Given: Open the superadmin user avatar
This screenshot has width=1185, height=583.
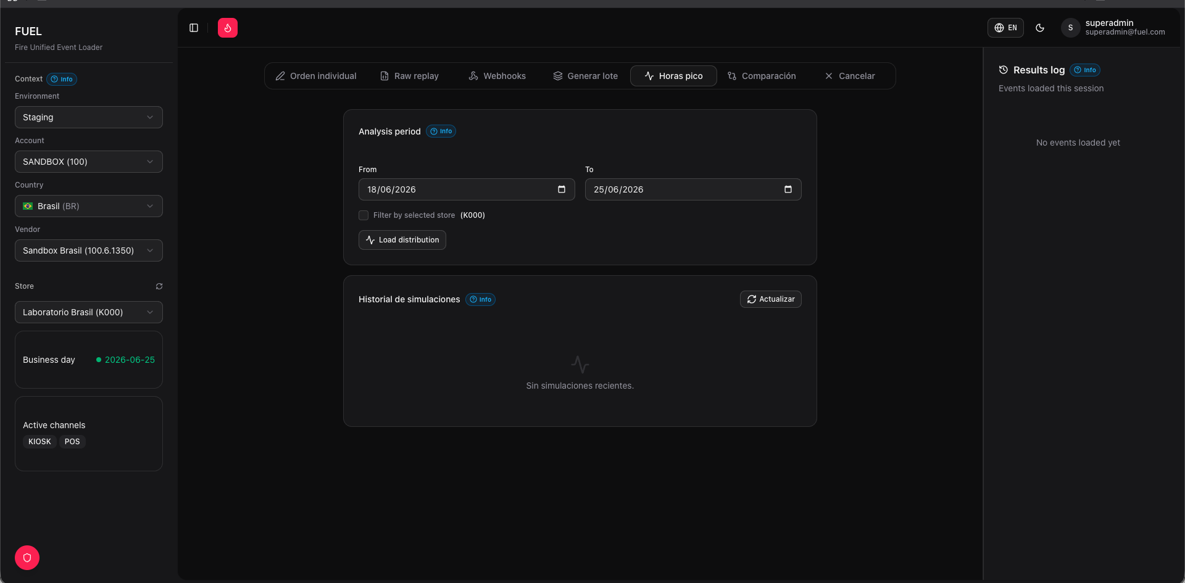Looking at the screenshot, I should 1070,28.
